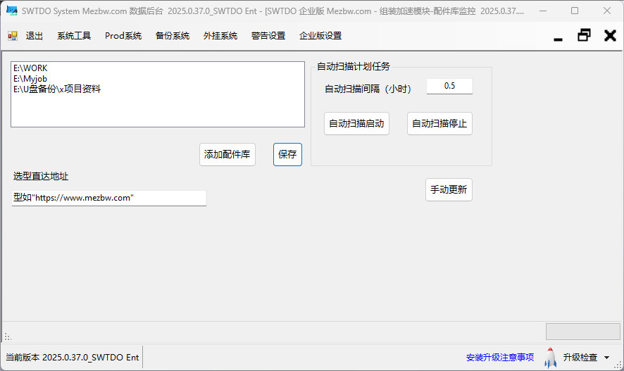The height and width of the screenshot is (371, 624).
Task: Close the inner MDI child window
Action: click(610, 35)
